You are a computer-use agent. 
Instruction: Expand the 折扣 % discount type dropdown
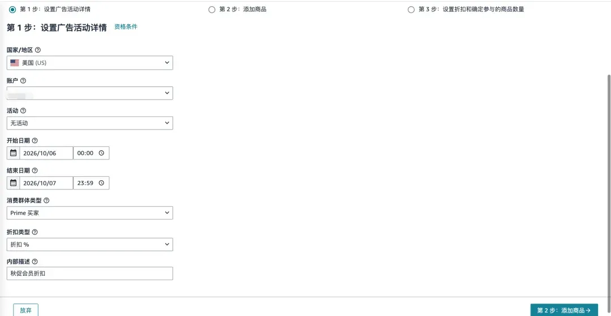[89, 244]
